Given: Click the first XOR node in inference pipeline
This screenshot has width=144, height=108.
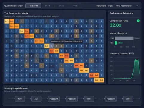Looking at the screenshot, I should pos(20,99).
